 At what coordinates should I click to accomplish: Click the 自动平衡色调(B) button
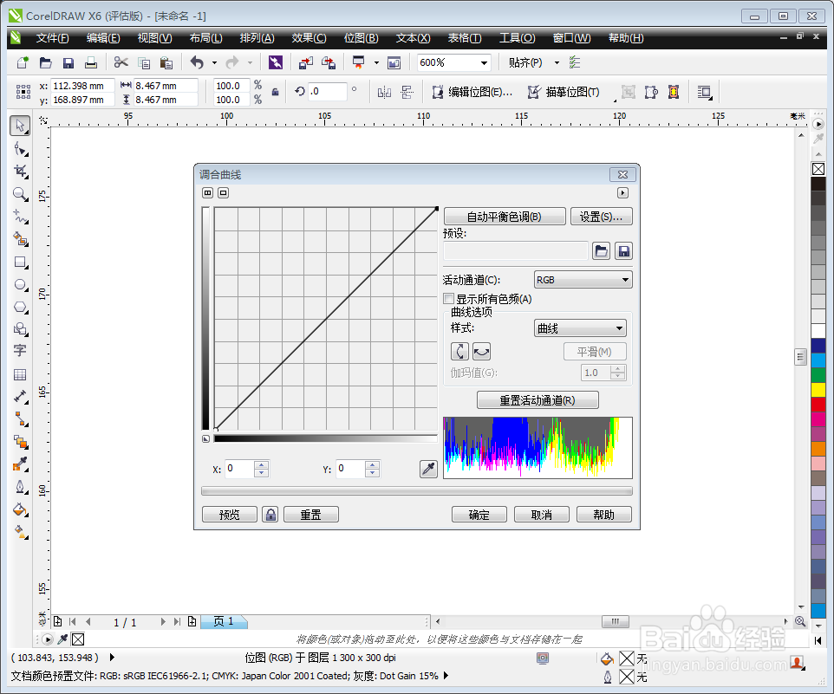(x=505, y=216)
